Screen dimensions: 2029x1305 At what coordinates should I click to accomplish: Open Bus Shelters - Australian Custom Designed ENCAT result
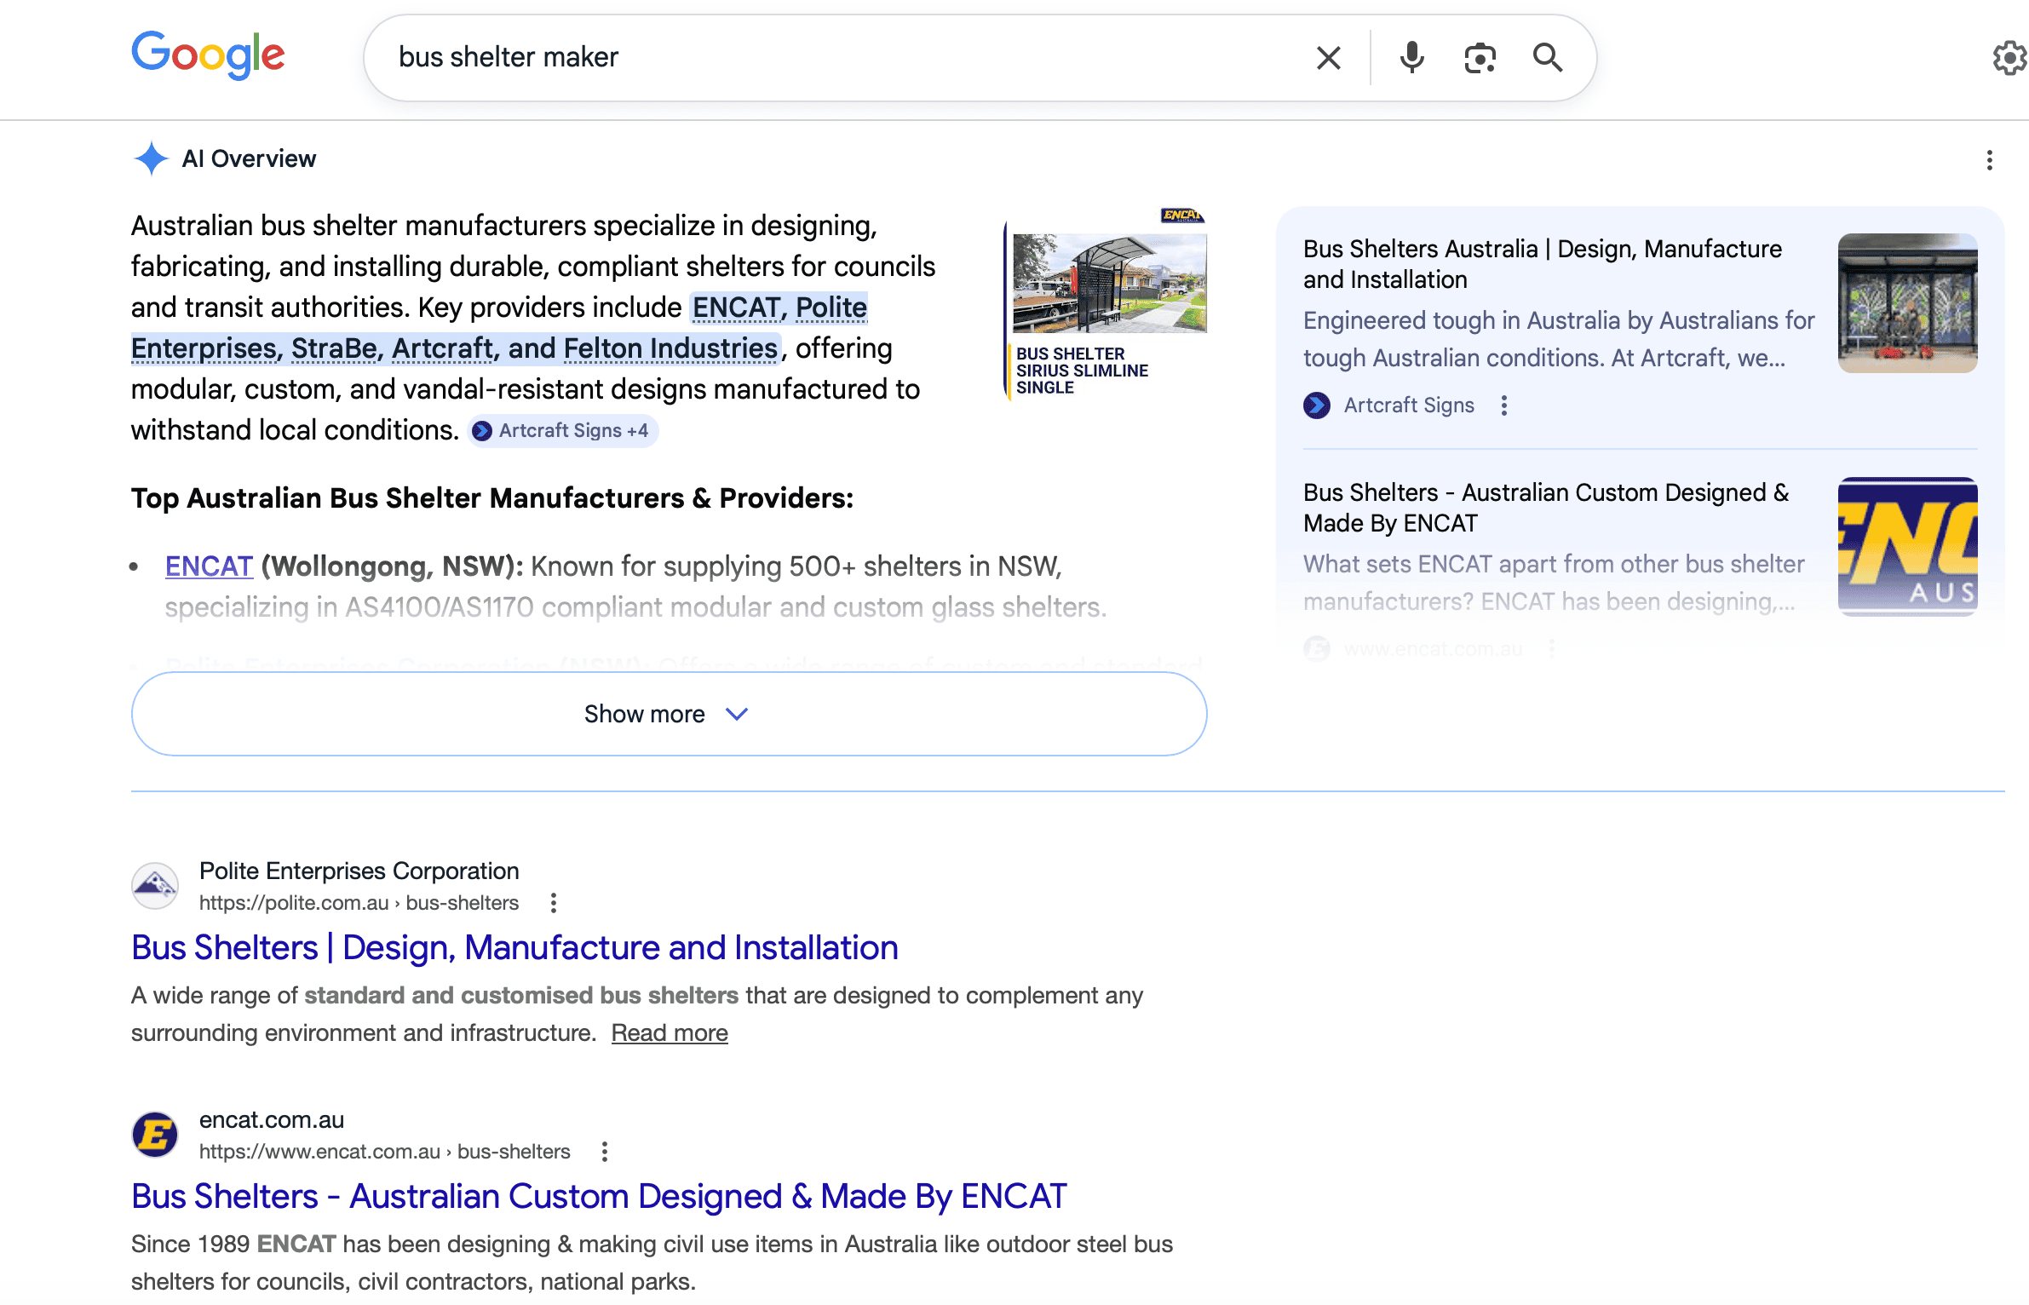coord(599,1197)
